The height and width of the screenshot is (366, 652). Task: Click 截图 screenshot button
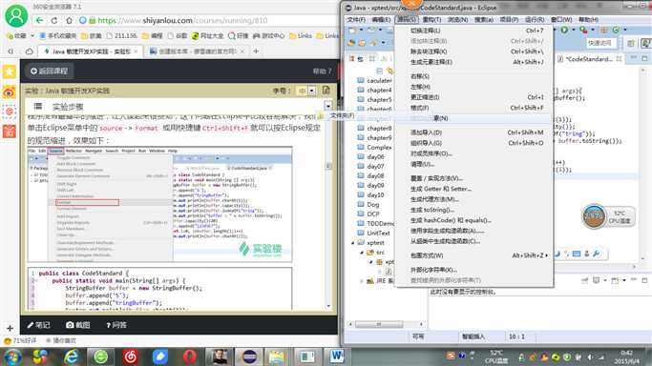tap(78, 325)
